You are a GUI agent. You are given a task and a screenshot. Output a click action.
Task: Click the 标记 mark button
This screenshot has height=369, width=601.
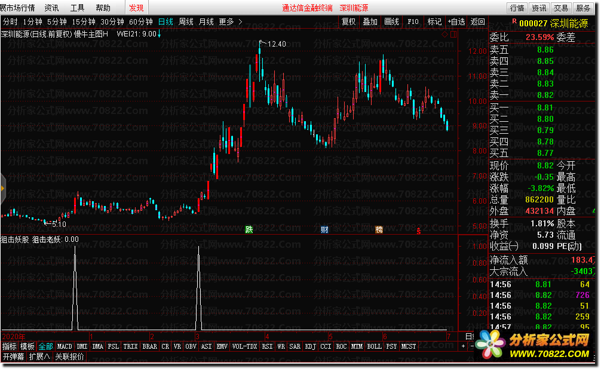click(x=434, y=22)
